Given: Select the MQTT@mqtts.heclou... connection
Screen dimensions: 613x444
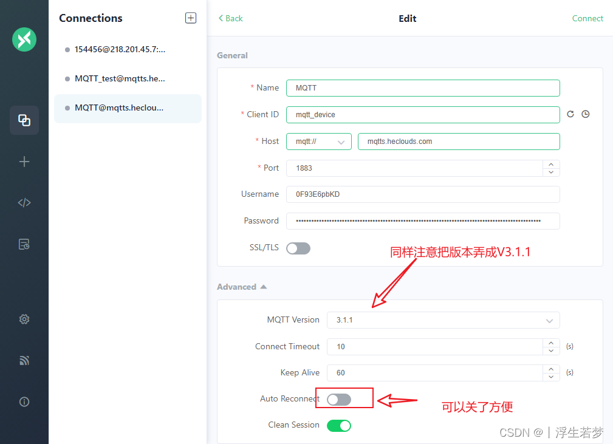Looking at the screenshot, I should point(128,108).
